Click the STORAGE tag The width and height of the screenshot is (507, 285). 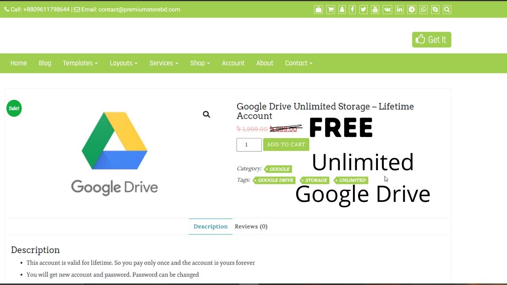coord(314,180)
